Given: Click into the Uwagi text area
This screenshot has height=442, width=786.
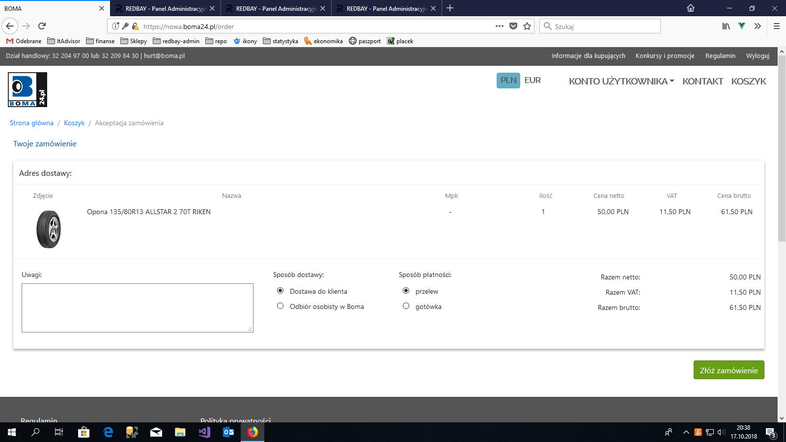Looking at the screenshot, I should [x=137, y=308].
